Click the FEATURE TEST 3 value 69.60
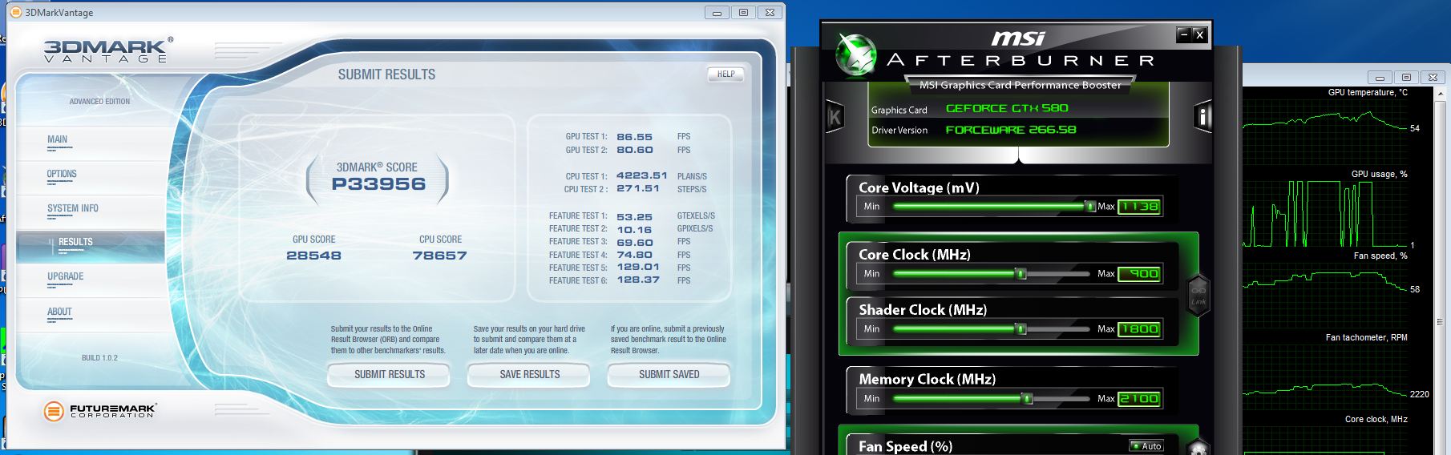1451x455 pixels. (634, 242)
